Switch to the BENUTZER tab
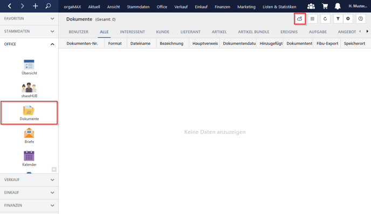 [79, 32]
